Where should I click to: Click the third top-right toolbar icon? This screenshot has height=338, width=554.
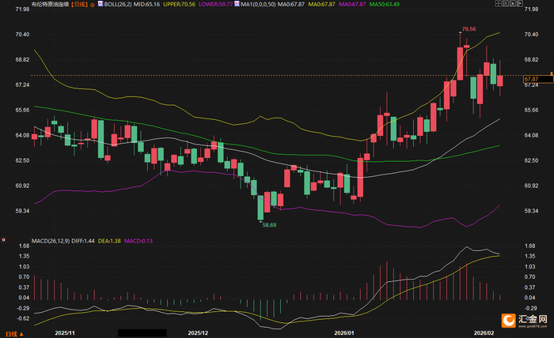coord(513,3)
